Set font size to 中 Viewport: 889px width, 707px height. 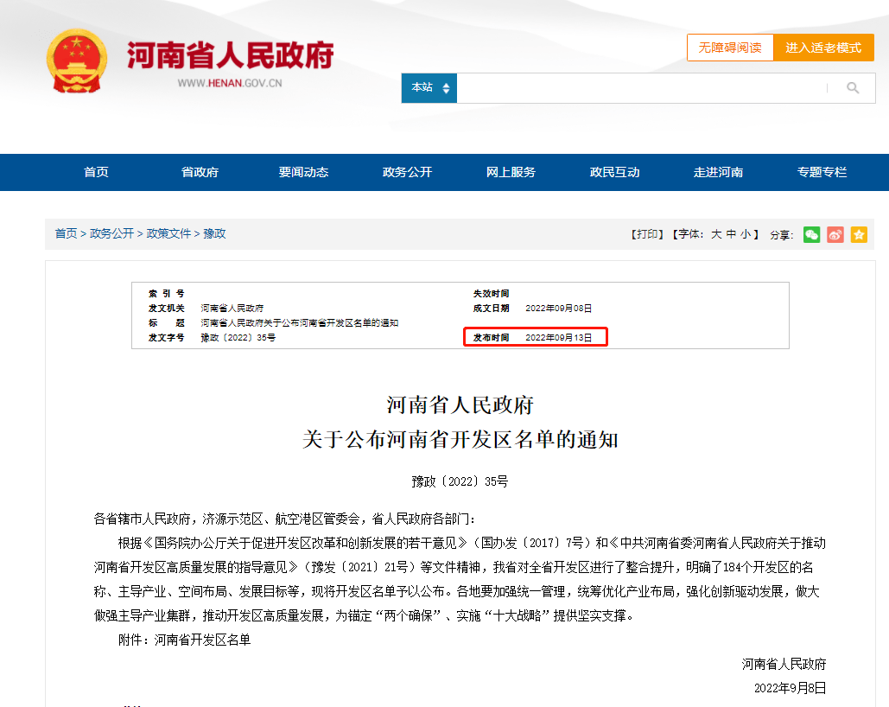click(x=731, y=234)
